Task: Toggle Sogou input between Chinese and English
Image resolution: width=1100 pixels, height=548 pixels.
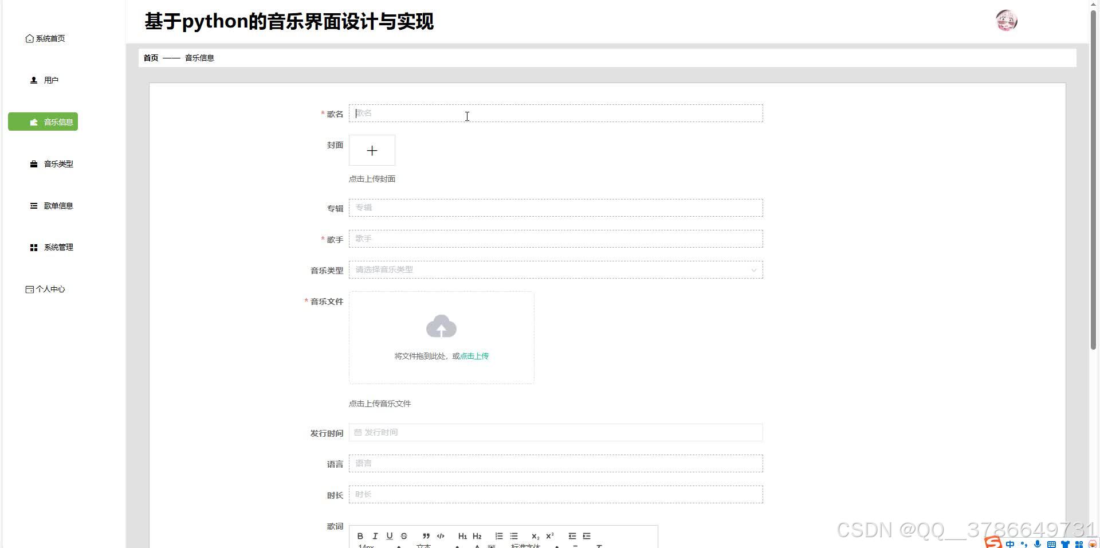Action: coord(1010,543)
